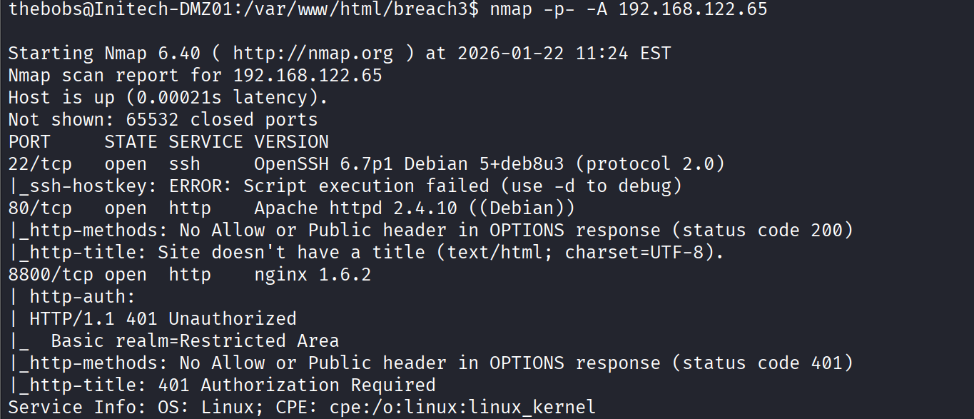Click the PORT column header

(29, 142)
